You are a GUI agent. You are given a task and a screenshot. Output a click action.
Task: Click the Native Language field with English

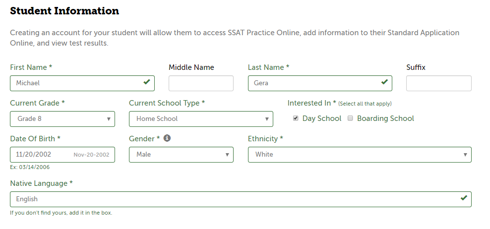point(241,199)
